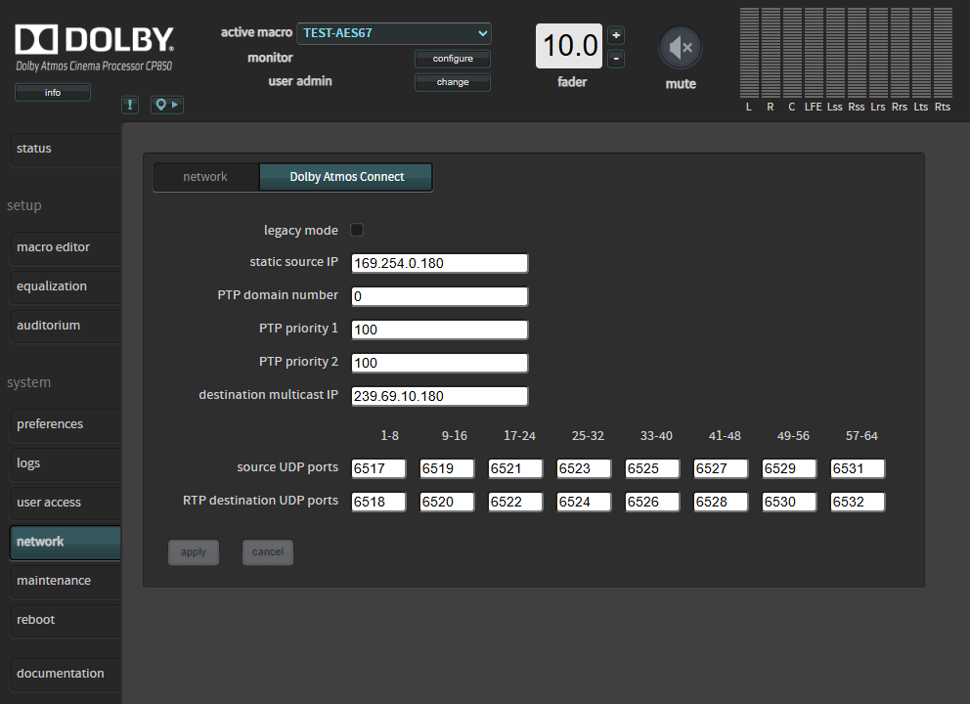
Task: Click the Dolby logo
Action: [x=94, y=39]
